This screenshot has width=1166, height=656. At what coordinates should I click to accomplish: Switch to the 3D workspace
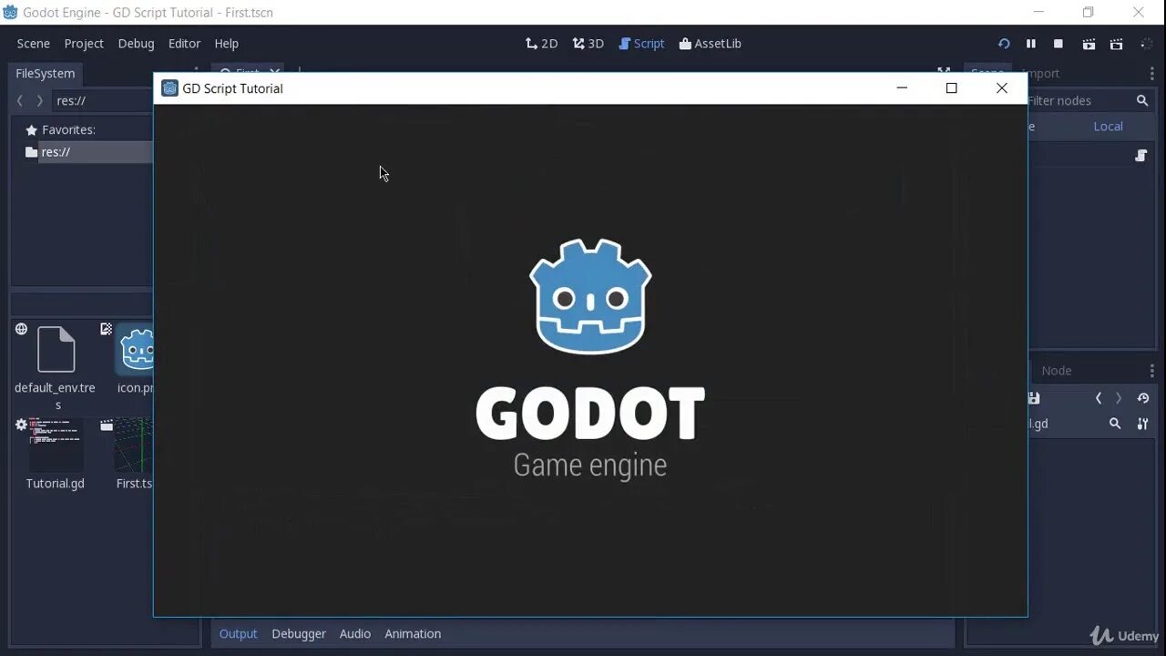click(588, 44)
